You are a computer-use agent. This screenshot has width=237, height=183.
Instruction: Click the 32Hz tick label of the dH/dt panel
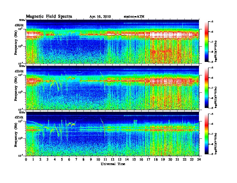point(22,20)
